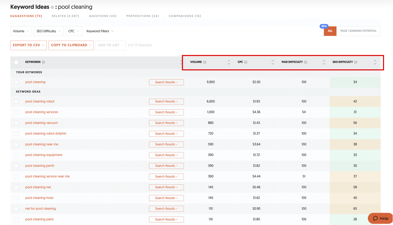Viewport: 393px width, 225px height.
Task: Open the pool cleaning near me link
Action: coord(42,144)
